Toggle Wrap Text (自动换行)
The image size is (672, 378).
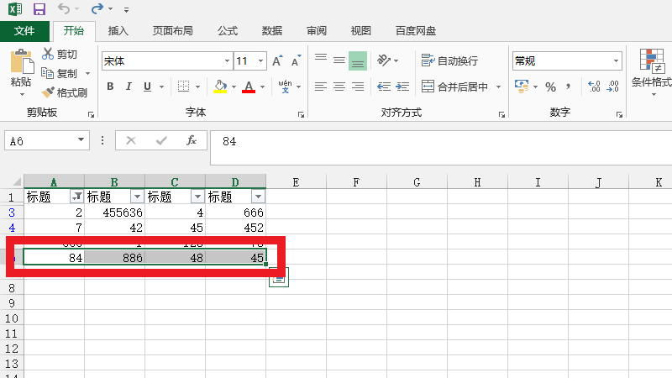450,60
